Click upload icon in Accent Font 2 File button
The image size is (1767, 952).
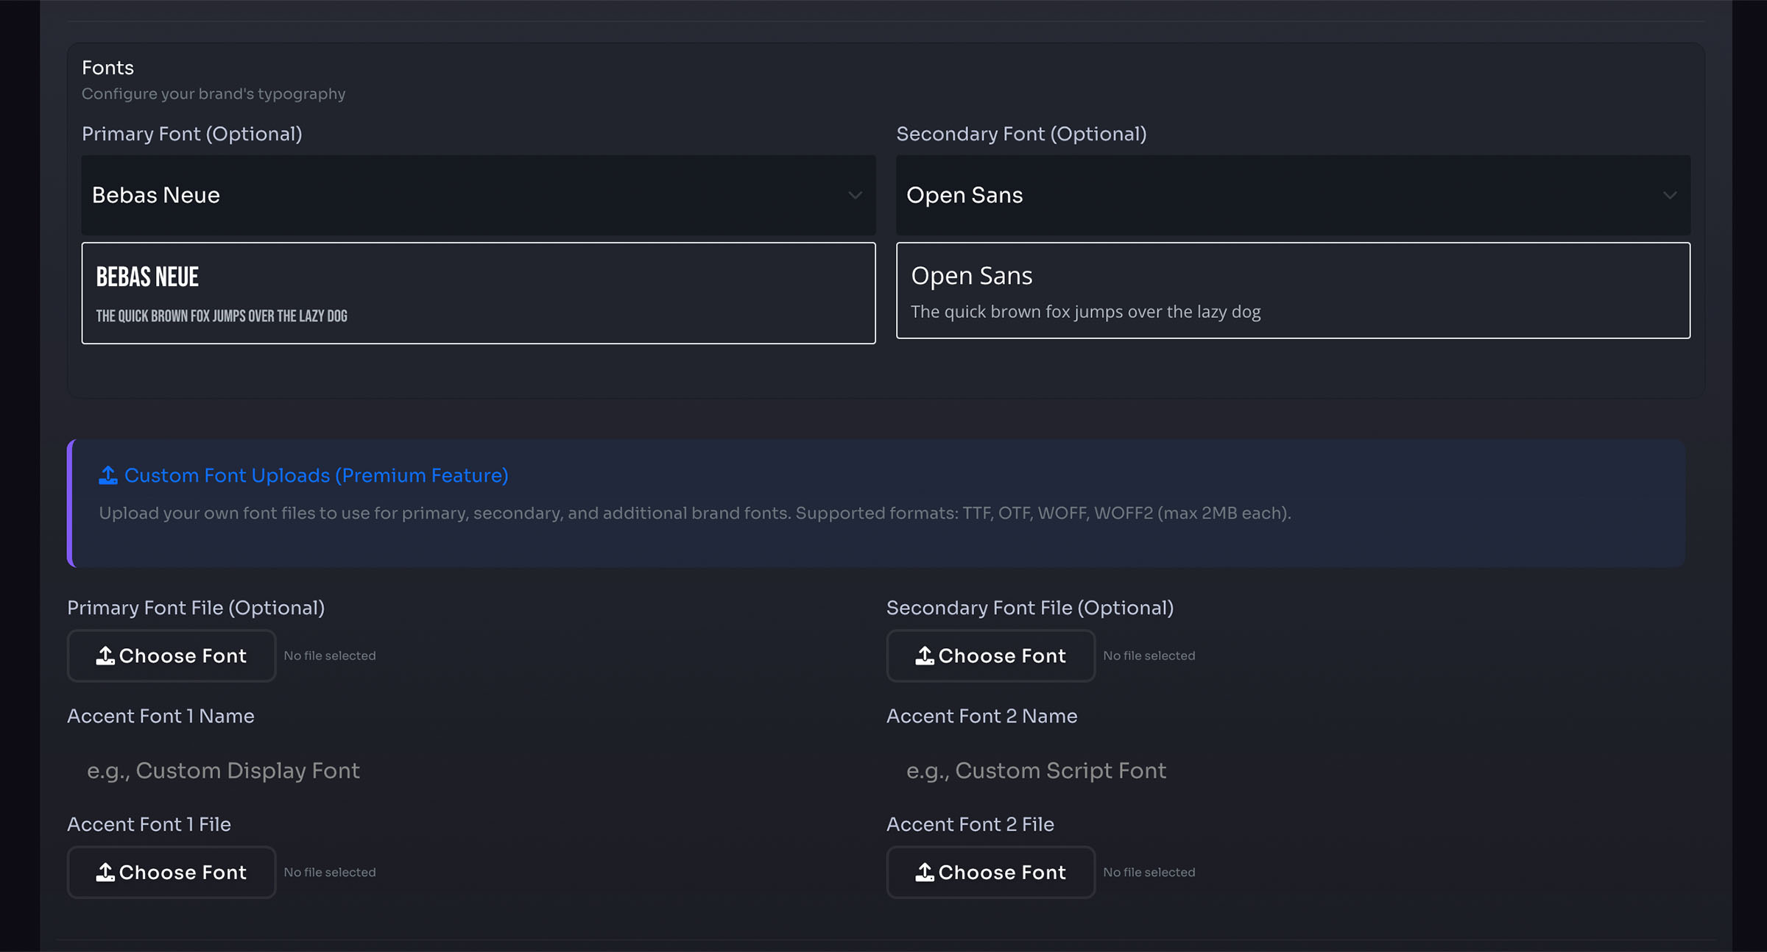[x=925, y=872]
